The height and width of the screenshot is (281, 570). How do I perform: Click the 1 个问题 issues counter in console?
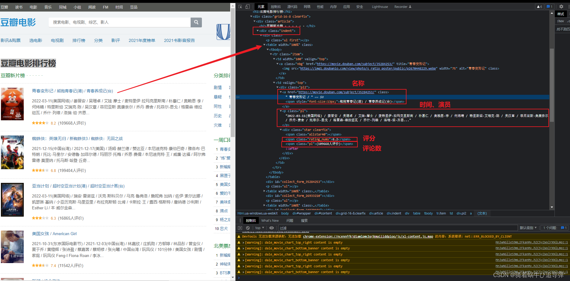[x=555, y=228]
